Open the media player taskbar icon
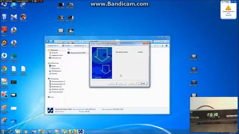The height and width of the screenshot is (134, 239). pyautogui.click(x=26, y=131)
